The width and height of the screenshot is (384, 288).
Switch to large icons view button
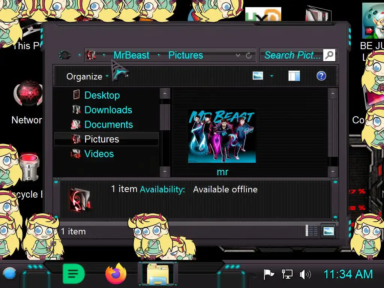(328, 231)
